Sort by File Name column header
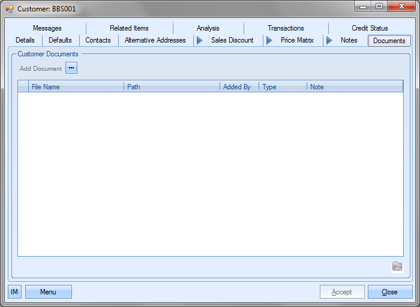 click(x=46, y=87)
